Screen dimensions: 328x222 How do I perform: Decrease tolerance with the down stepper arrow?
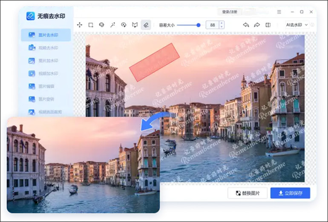pyautogui.click(x=222, y=27)
